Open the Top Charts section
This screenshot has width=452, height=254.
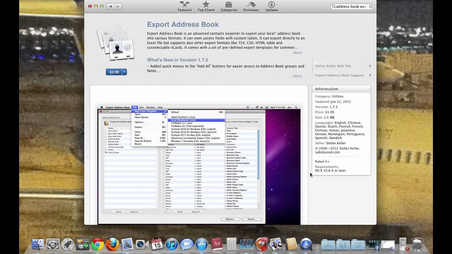click(x=206, y=6)
